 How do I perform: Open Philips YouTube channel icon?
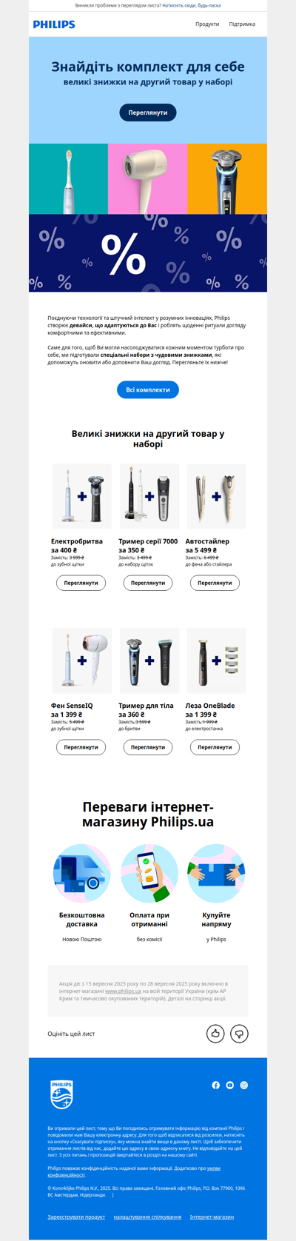(x=230, y=1085)
